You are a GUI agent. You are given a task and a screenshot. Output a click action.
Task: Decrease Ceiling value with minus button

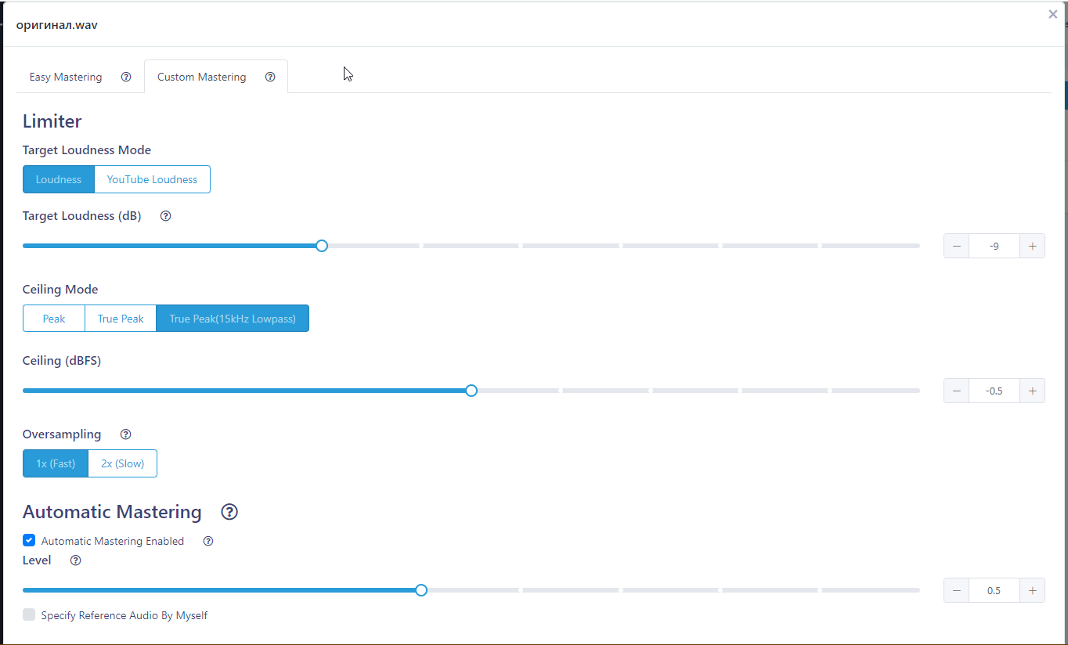pos(956,391)
